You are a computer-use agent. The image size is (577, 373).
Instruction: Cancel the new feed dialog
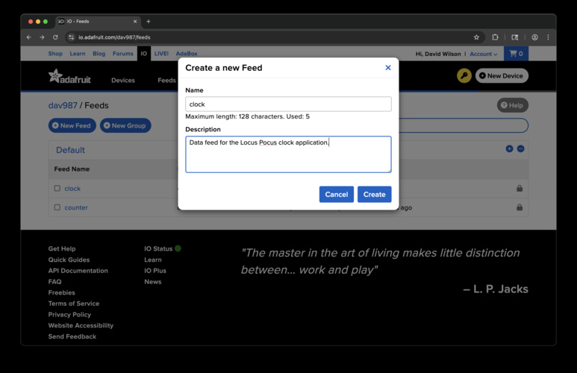337,194
